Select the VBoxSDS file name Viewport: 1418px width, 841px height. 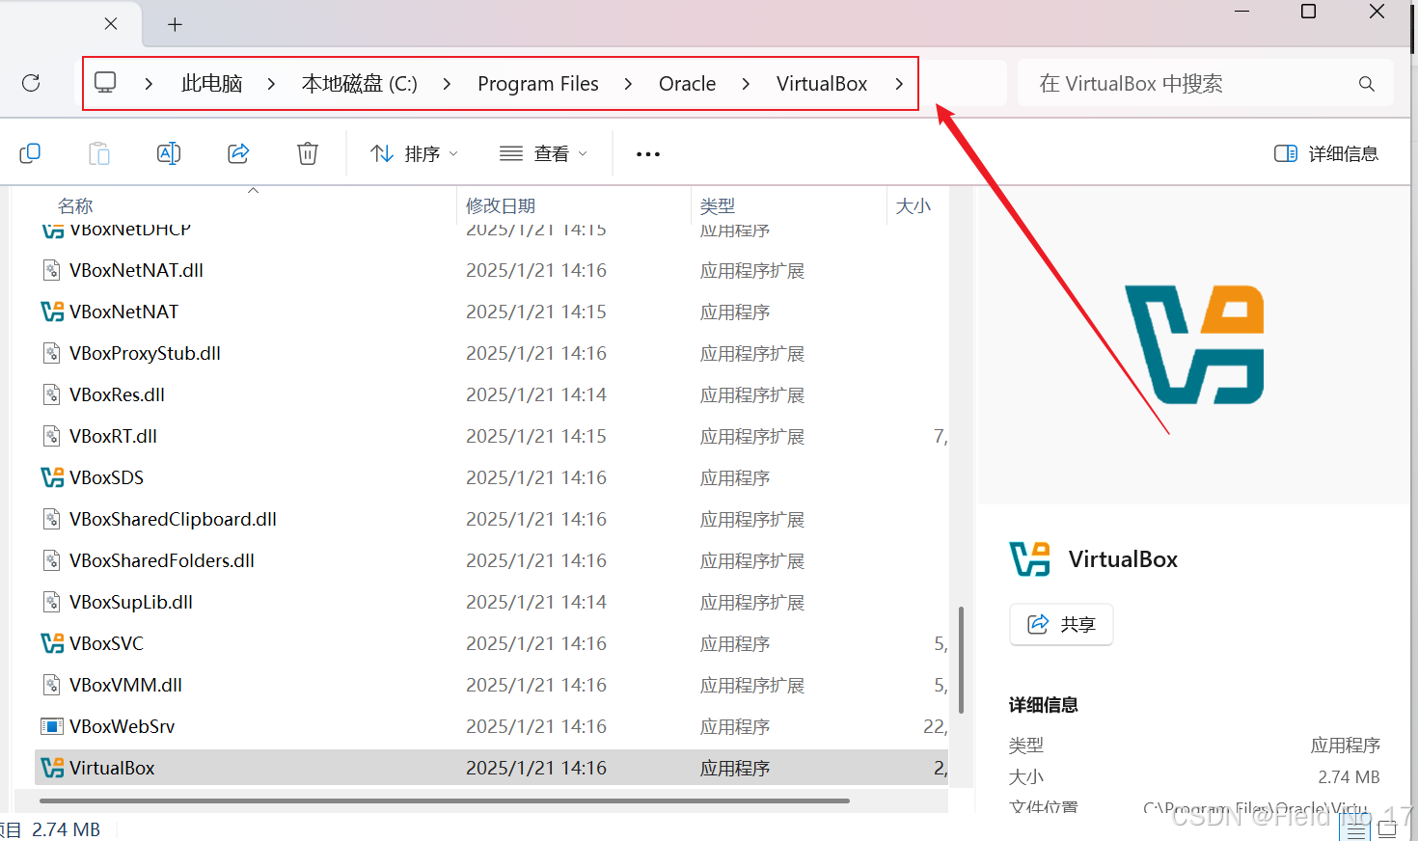coord(106,477)
